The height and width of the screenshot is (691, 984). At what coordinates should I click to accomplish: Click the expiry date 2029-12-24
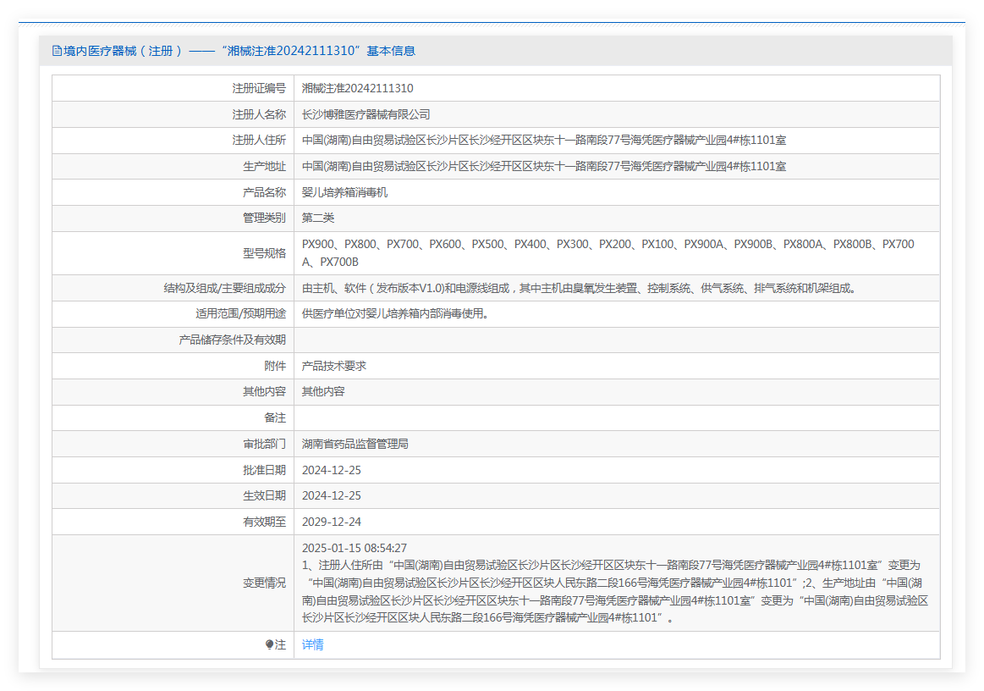(331, 522)
